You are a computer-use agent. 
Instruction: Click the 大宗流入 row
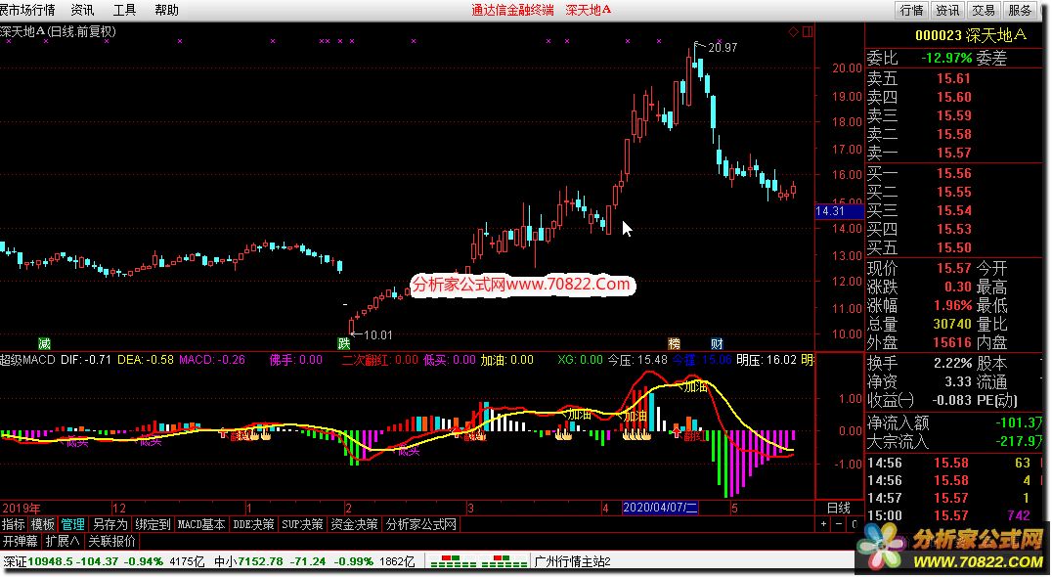point(955,441)
